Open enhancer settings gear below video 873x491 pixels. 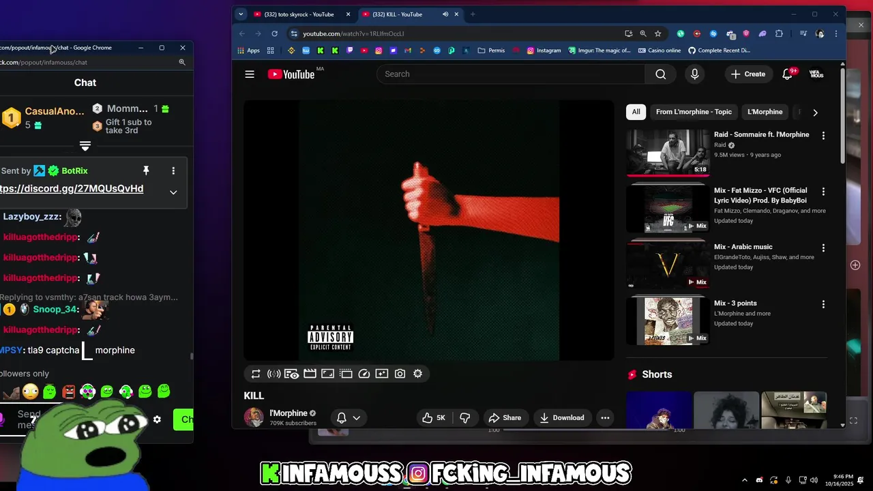click(x=417, y=374)
